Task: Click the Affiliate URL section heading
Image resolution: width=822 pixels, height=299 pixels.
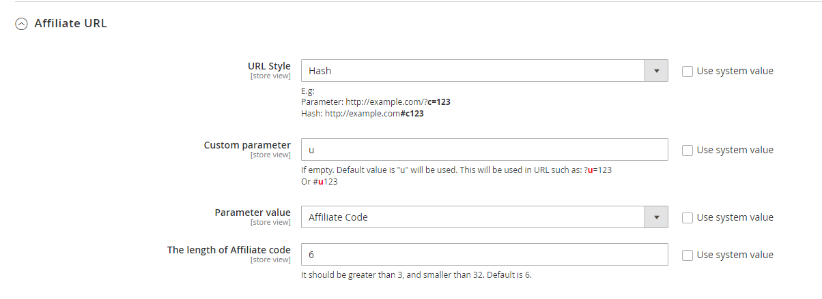Action: pos(70,24)
